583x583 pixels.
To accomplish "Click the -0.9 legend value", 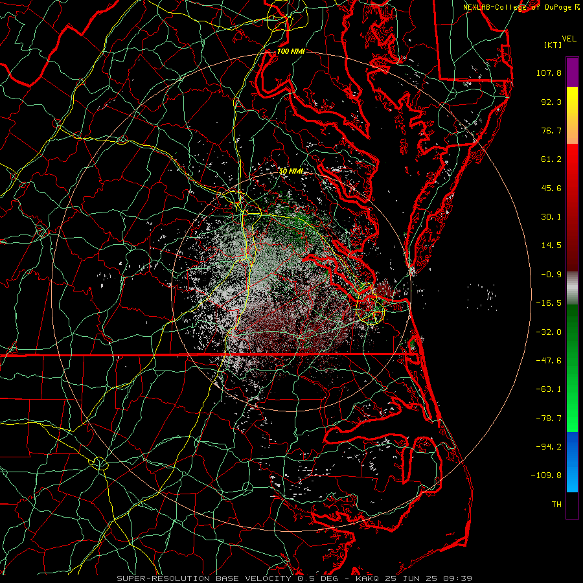I will pos(551,275).
